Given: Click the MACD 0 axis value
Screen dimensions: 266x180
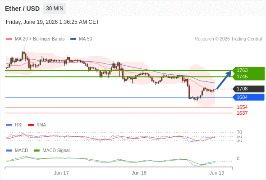Looking at the screenshot, I should tap(238, 158).
